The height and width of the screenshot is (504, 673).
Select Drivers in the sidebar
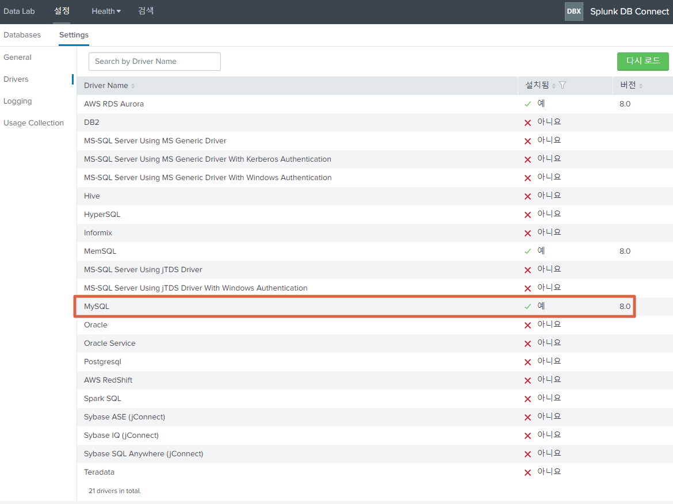(x=16, y=79)
